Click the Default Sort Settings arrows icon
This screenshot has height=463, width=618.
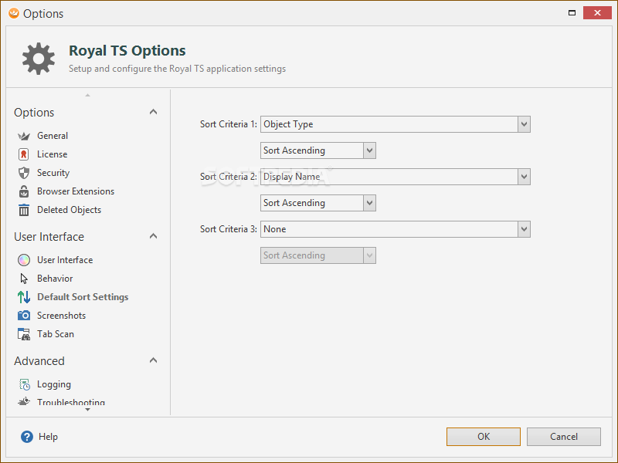pyautogui.click(x=24, y=297)
